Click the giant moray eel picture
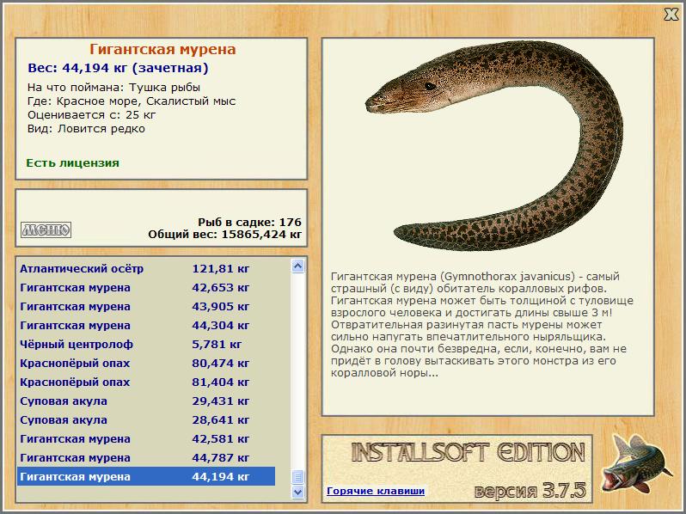Screen dimensions: 686x514 click(494, 145)
